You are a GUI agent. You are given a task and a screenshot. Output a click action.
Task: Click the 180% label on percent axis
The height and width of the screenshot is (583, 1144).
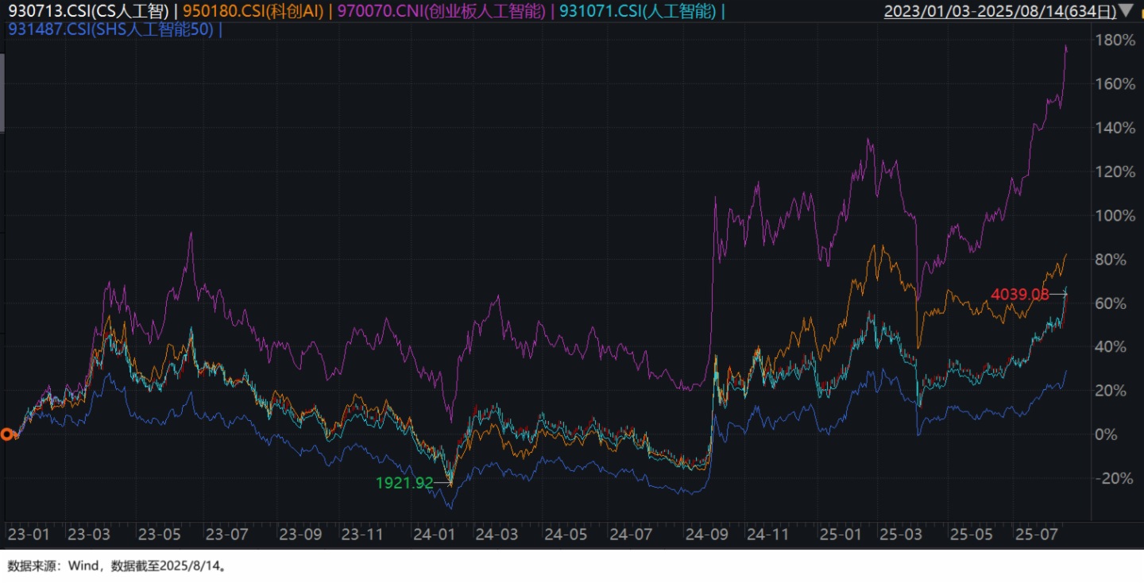(x=1114, y=41)
